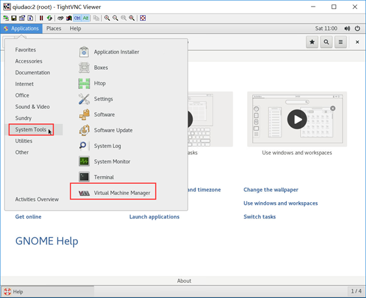Select the Other category
Screen dimensions: 366x298
[22, 153]
